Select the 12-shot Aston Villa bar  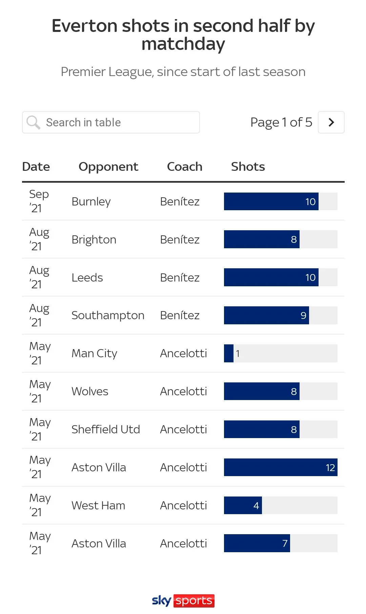pyautogui.click(x=280, y=467)
